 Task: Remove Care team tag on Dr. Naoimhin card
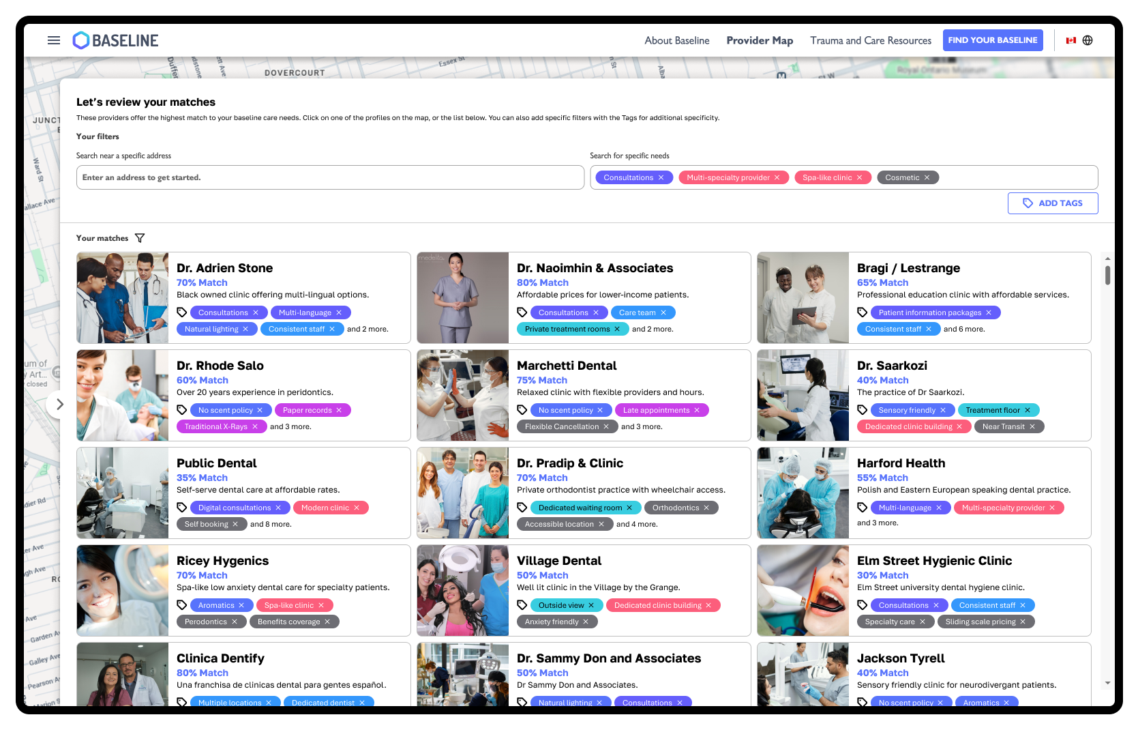pos(663,312)
